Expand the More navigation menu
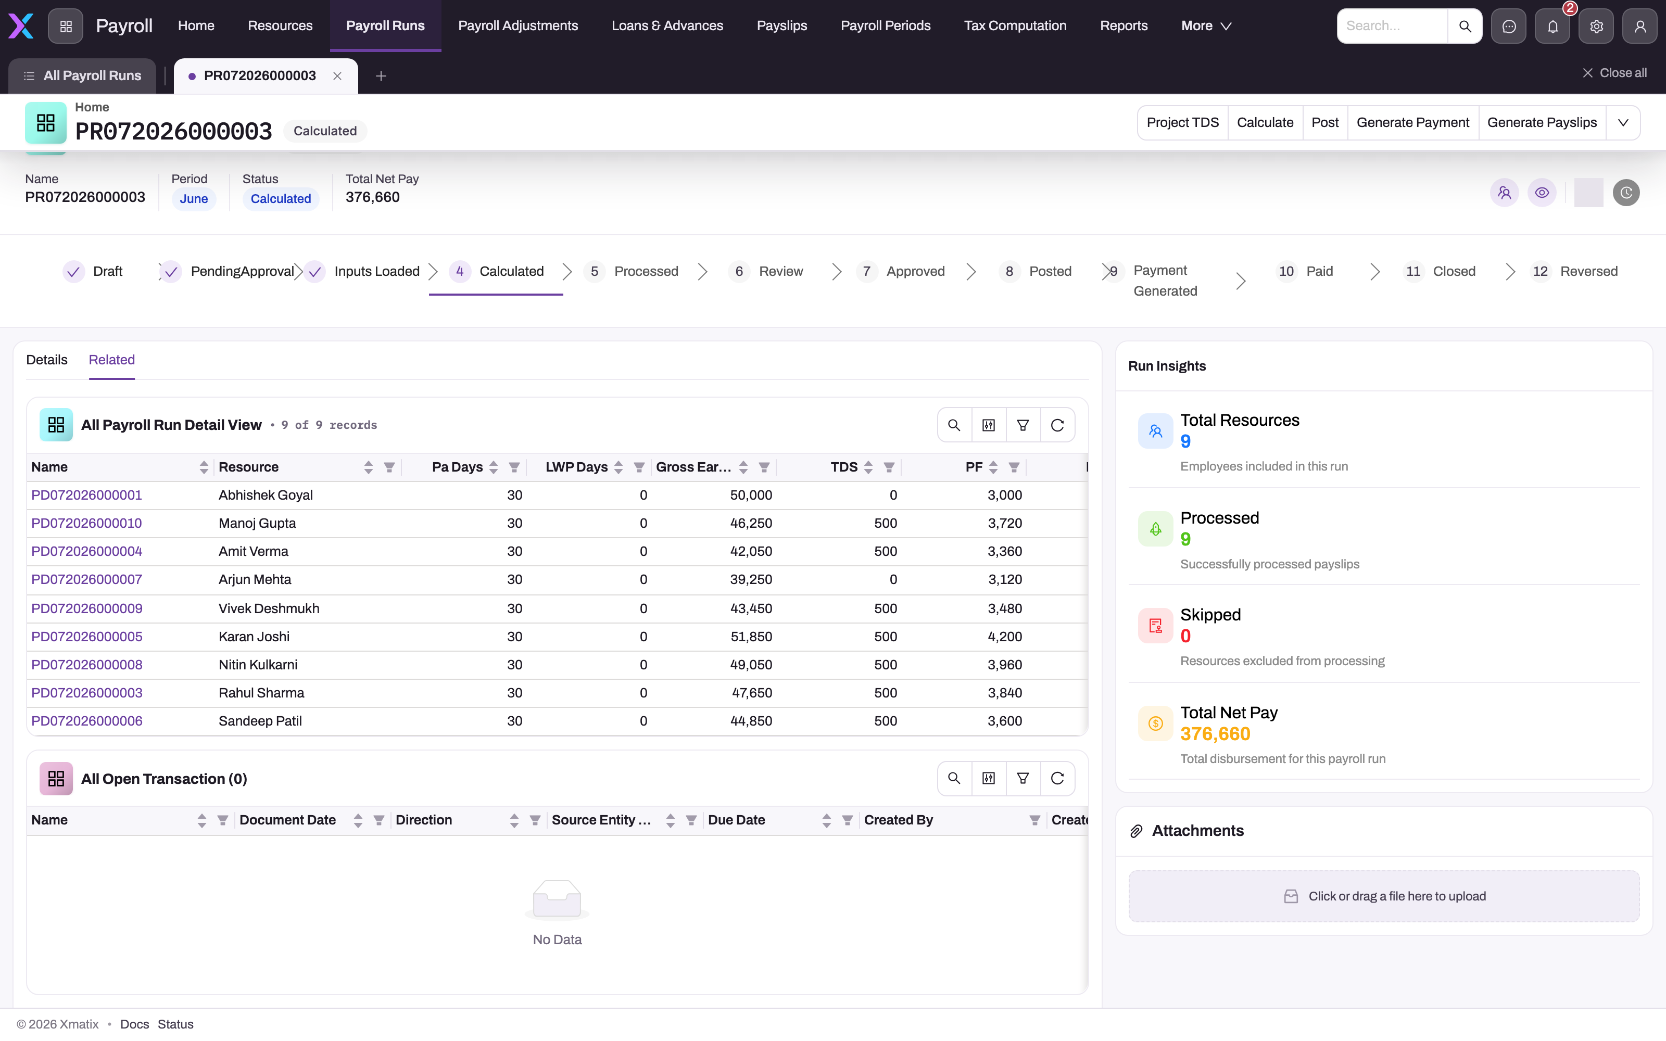The width and height of the screenshot is (1666, 1041). (x=1206, y=26)
